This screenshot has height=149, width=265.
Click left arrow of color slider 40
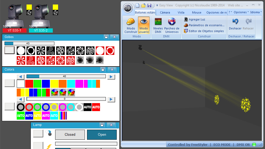[x=21, y=77]
